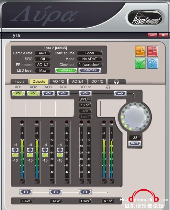Toggle the AO1 VOL button
The height and width of the screenshot is (210, 170).
[x=18, y=93]
